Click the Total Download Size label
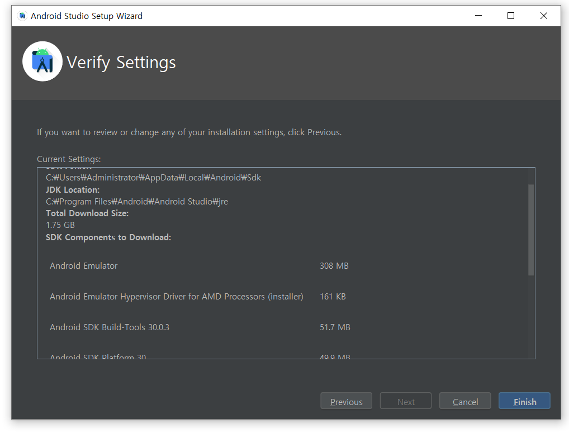The width and height of the screenshot is (569, 433). pyautogui.click(x=87, y=213)
